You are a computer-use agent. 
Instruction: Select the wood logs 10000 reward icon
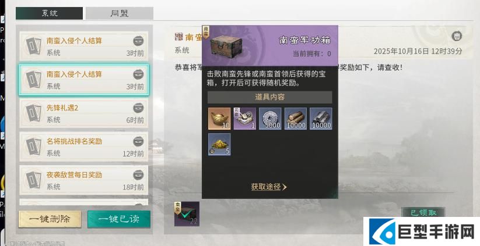pos(296,119)
